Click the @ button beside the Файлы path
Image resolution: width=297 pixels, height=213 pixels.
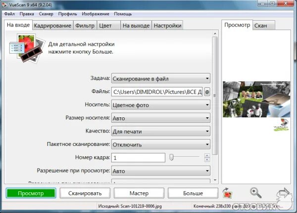tap(207, 92)
